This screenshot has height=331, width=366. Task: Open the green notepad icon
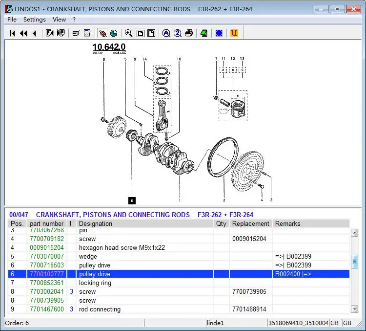coord(204,33)
